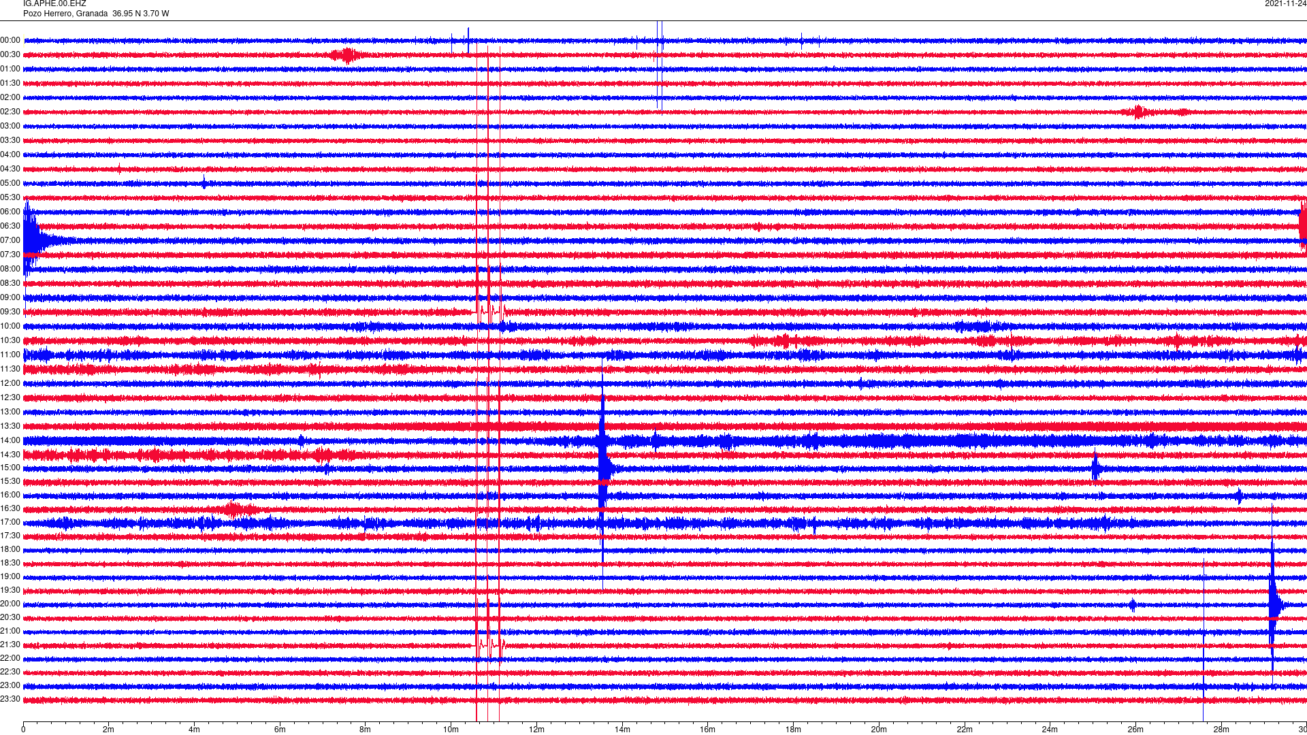Click the calibration pulse on 09:30 trace

(490, 312)
